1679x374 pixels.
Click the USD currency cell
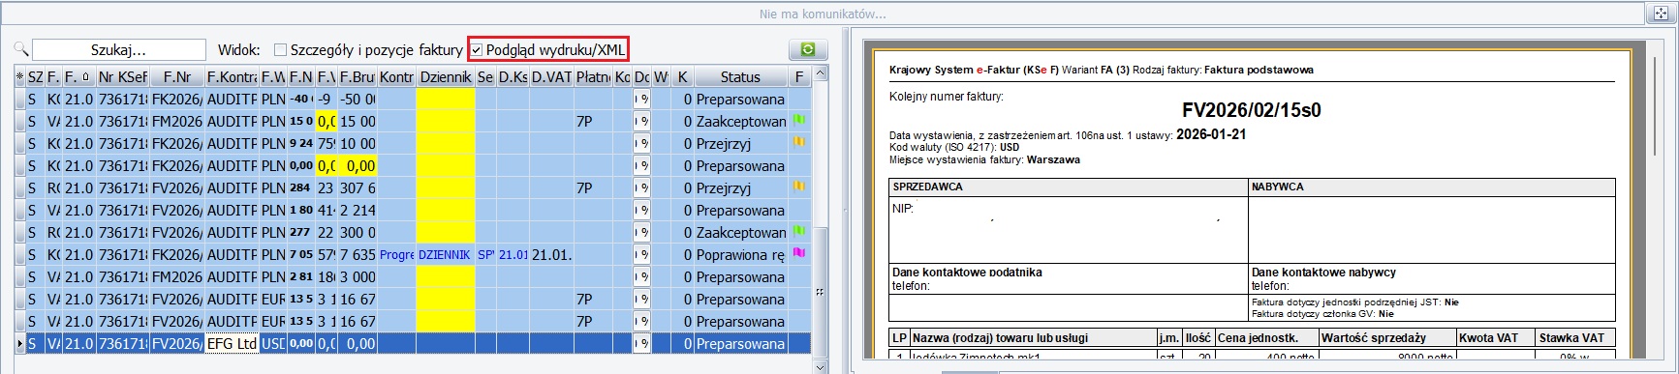click(273, 343)
